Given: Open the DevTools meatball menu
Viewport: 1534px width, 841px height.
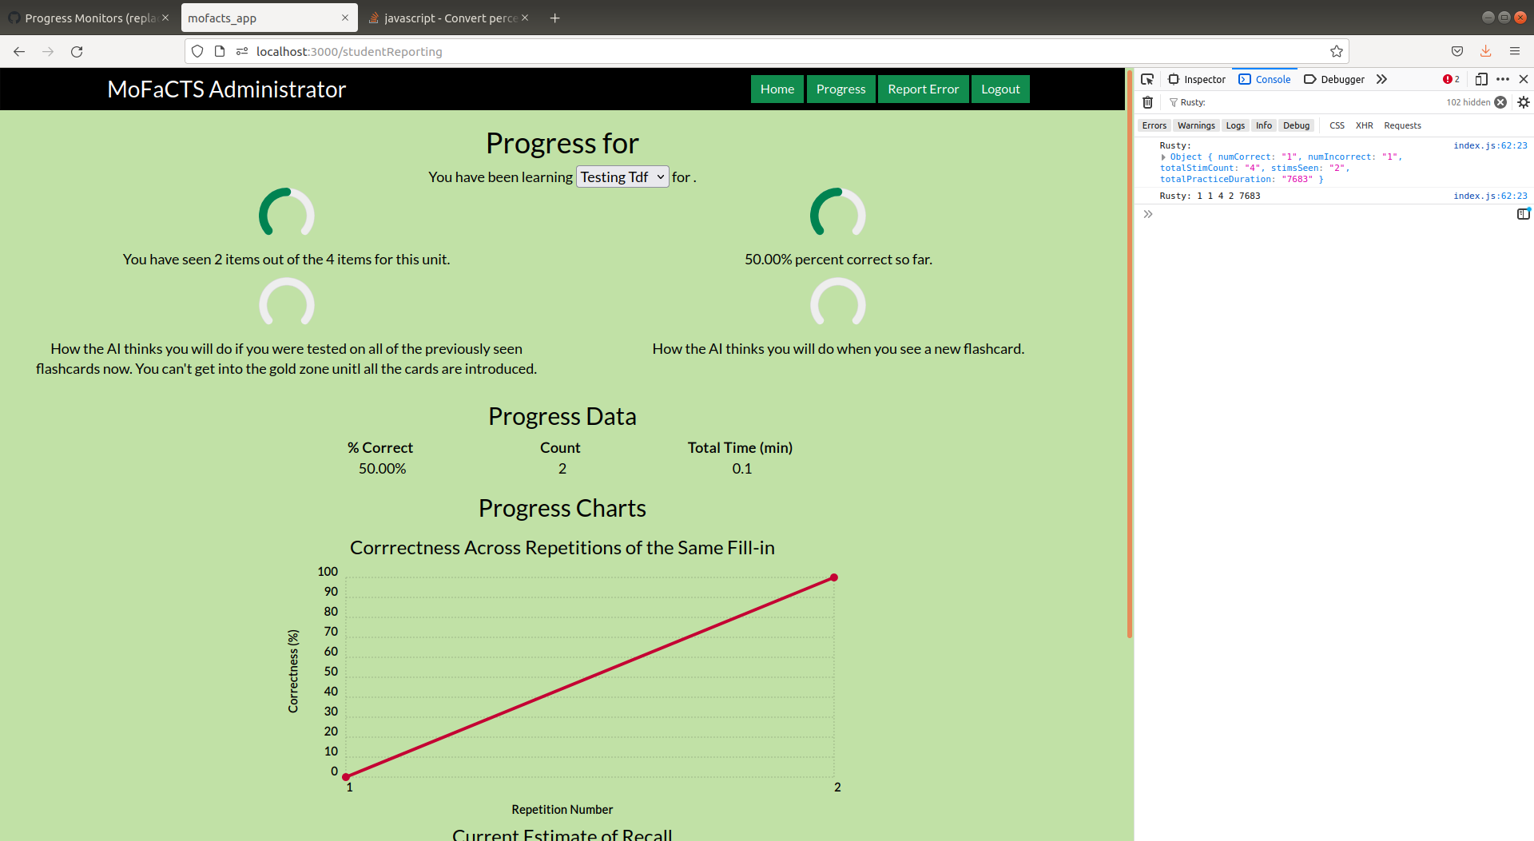Looking at the screenshot, I should (x=1504, y=79).
